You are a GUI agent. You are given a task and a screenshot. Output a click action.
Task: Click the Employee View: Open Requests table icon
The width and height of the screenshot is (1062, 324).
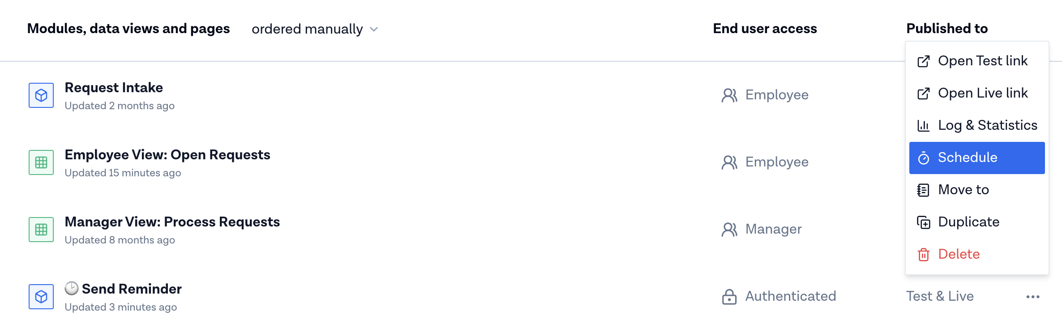[41, 162]
